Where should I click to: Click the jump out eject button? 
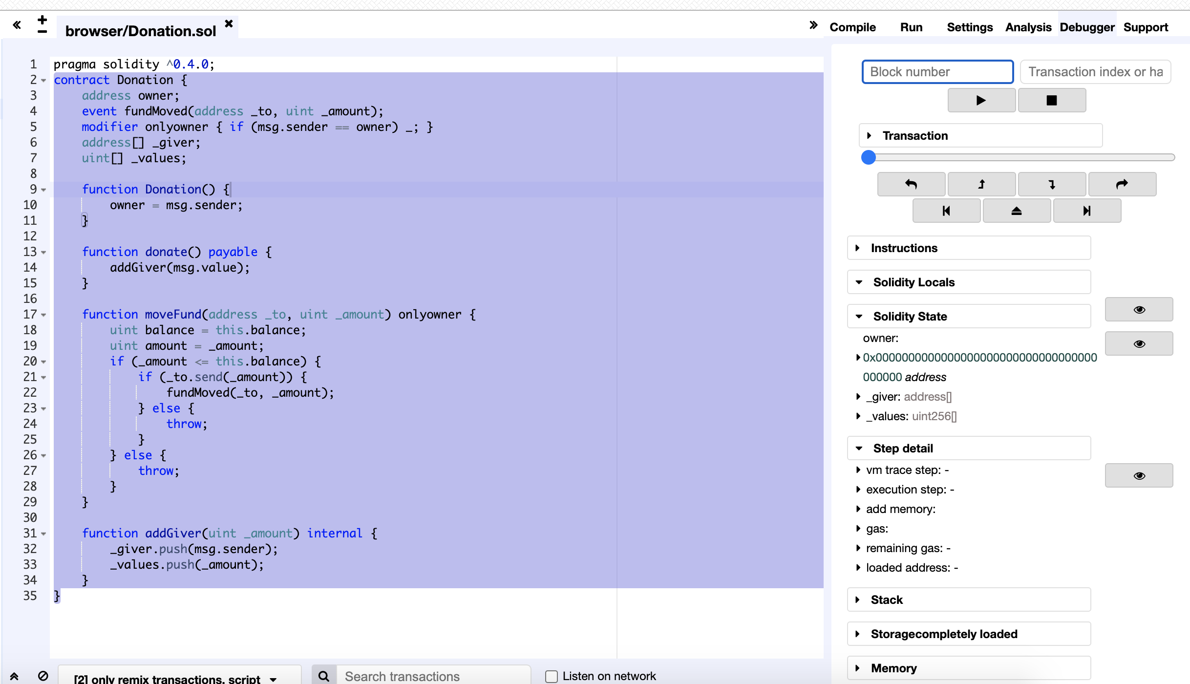[x=1016, y=211]
